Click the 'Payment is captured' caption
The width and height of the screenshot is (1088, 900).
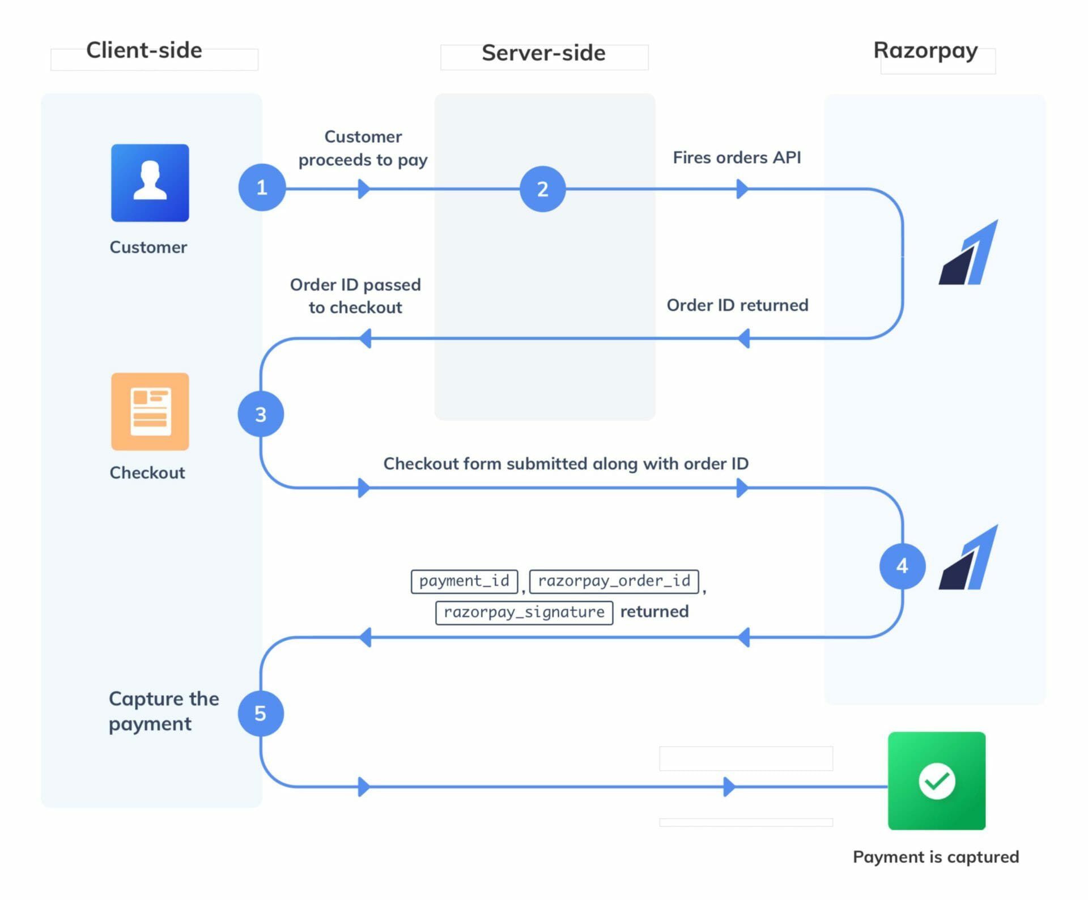pyautogui.click(x=936, y=856)
